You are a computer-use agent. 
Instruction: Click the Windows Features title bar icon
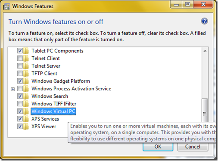click(6, 7)
